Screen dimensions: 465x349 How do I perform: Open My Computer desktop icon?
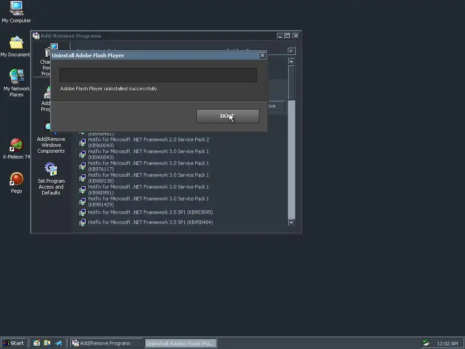coord(16,12)
